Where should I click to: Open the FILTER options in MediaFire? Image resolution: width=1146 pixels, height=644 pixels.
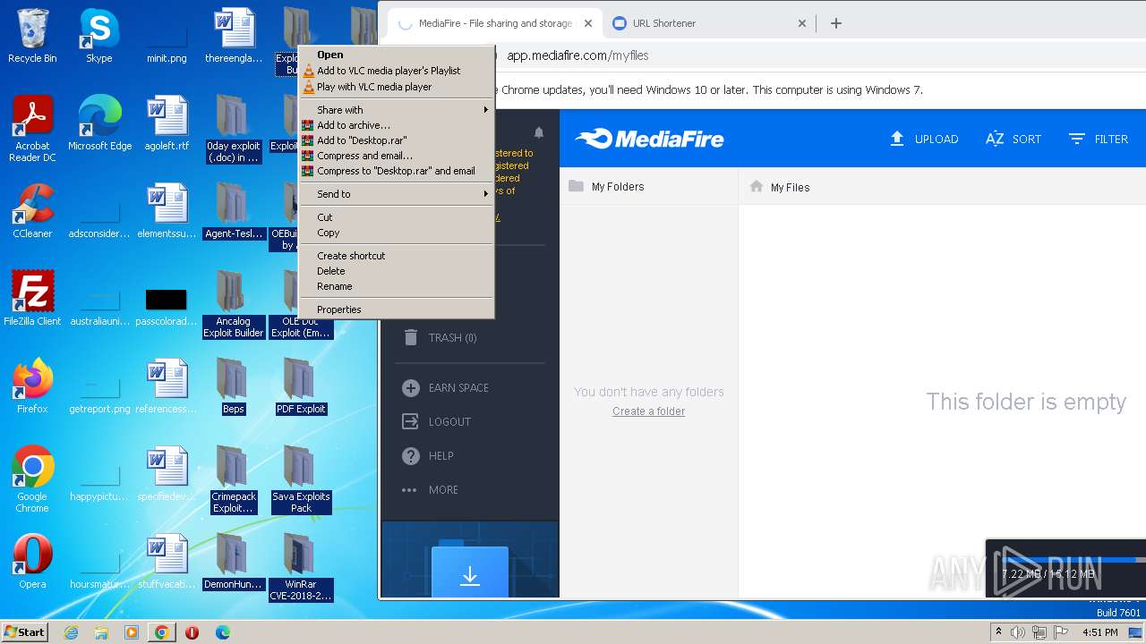(x=1099, y=139)
